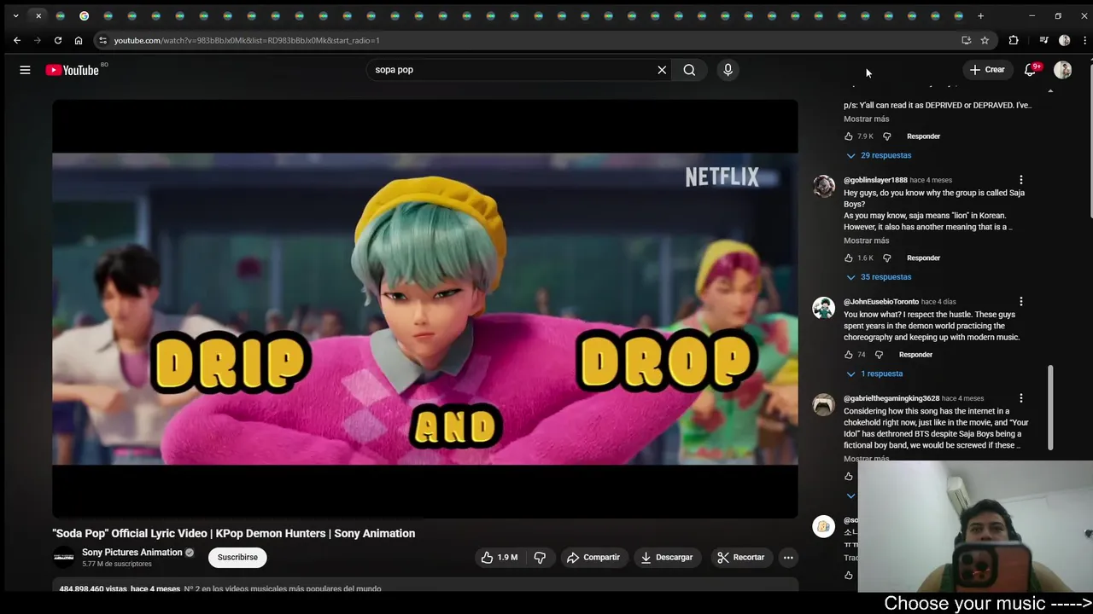Open browser home page
The width and height of the screenshot is (1093, 614).
[79, 40]
